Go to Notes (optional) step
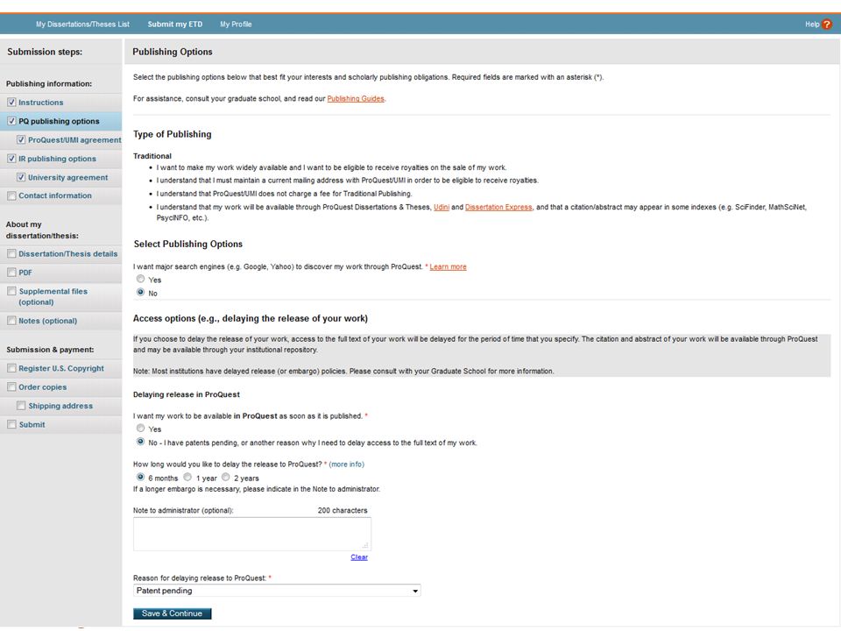This screenshot has height=631, width=841. pyautogui.click(x=47, y=321)
